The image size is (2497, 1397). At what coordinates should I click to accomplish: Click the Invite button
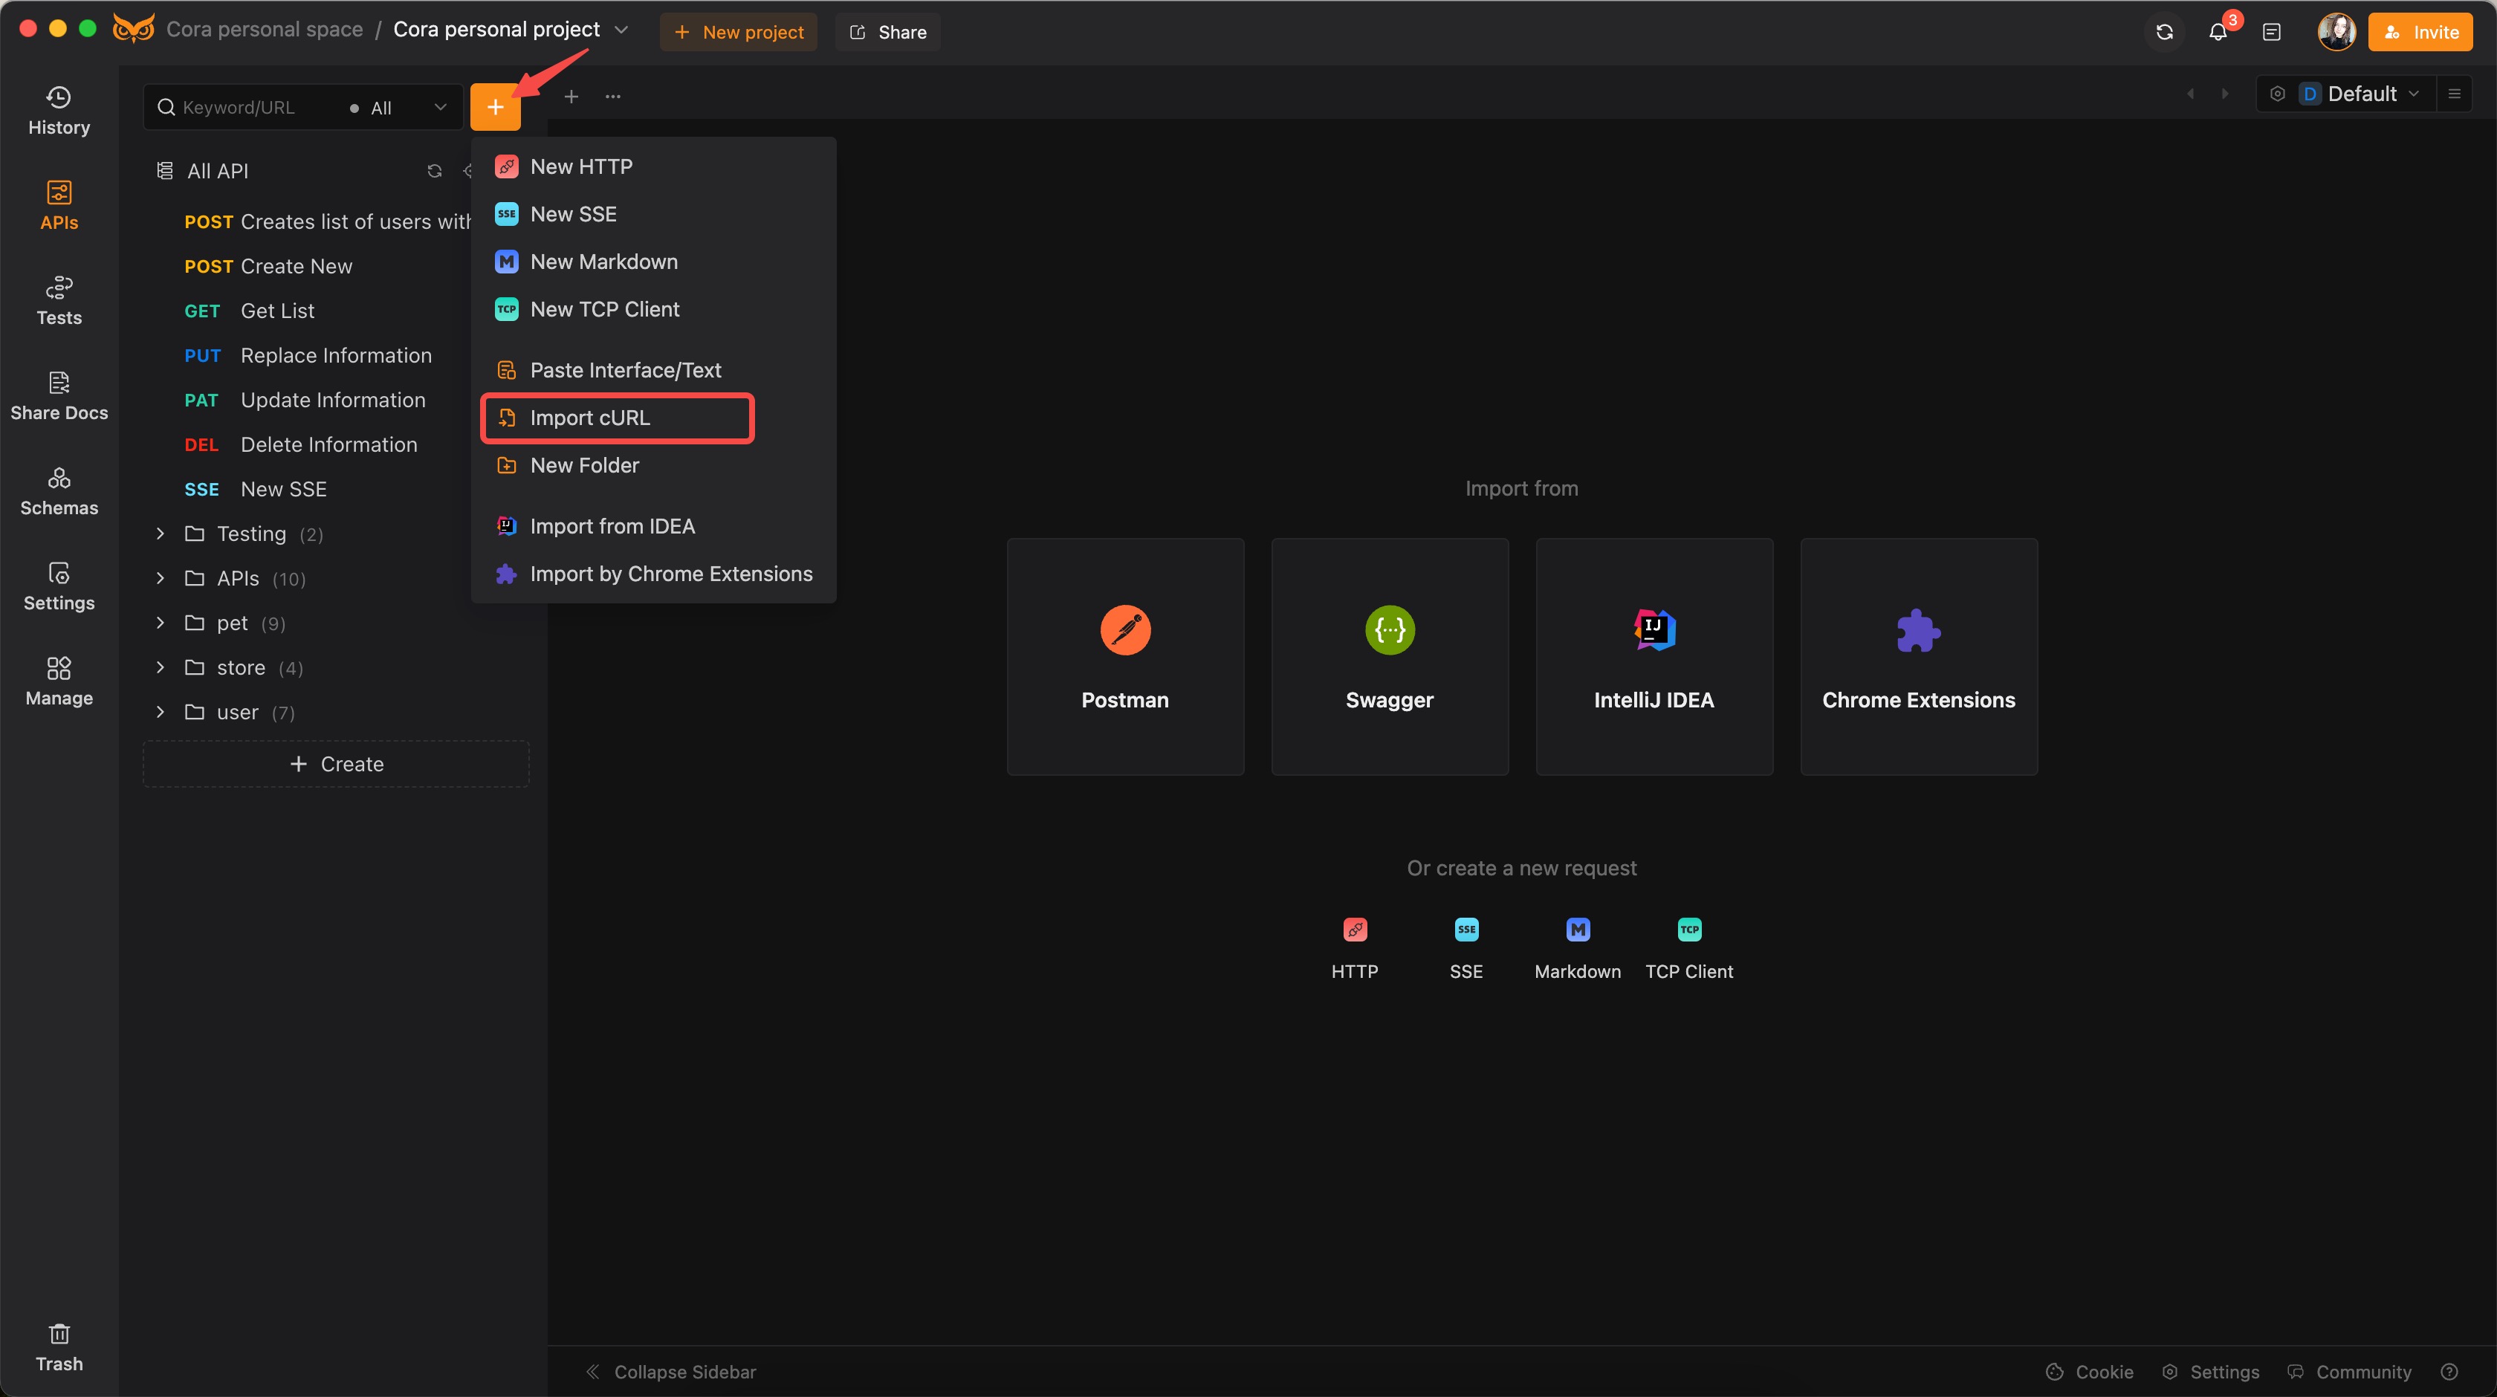point(2423,29)
